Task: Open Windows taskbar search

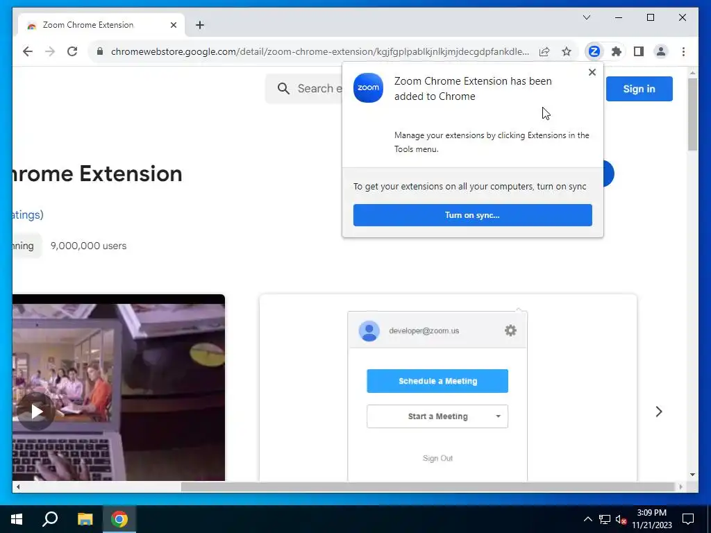Action: coord(50,519)
